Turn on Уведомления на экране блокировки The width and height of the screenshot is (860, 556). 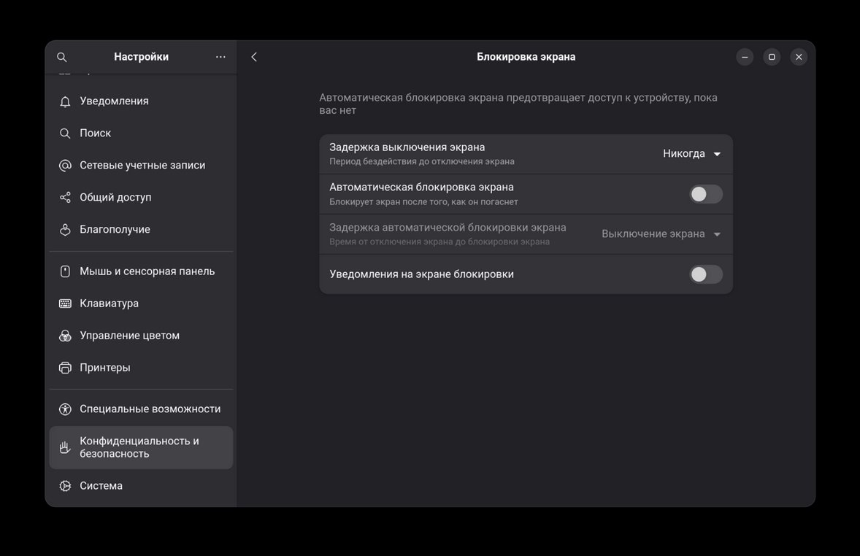click(x=704, y=274)
